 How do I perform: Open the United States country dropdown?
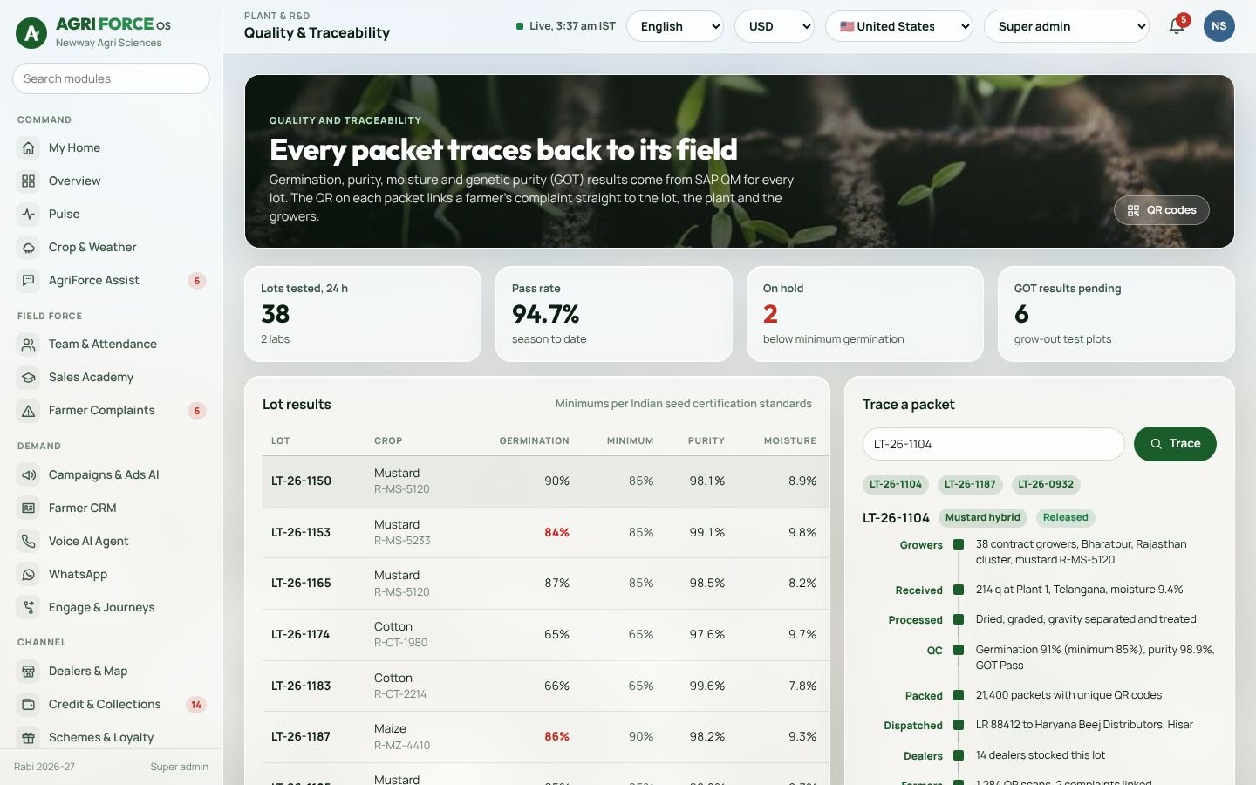[899, 26]
